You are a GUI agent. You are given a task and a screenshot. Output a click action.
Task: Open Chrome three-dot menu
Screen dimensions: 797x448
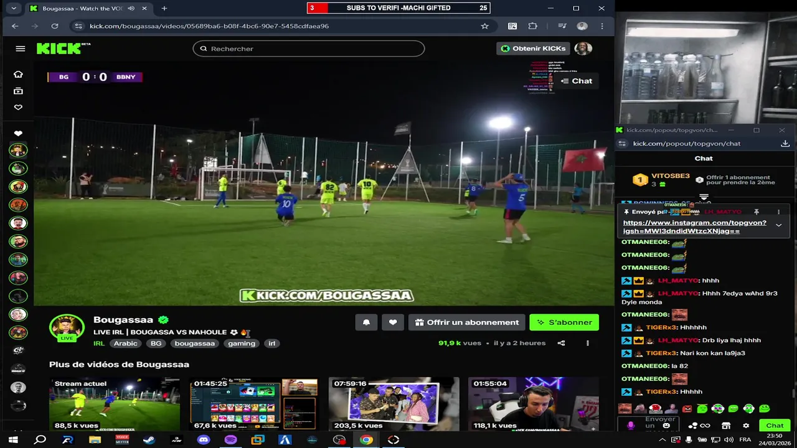click(602, 26)
